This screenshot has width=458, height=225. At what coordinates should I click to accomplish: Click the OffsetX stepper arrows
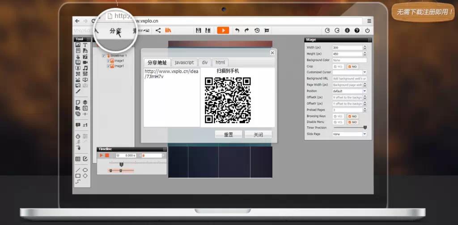click(x=365, y=97)
